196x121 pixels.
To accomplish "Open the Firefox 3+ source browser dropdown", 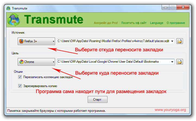I will click(36, 41).
